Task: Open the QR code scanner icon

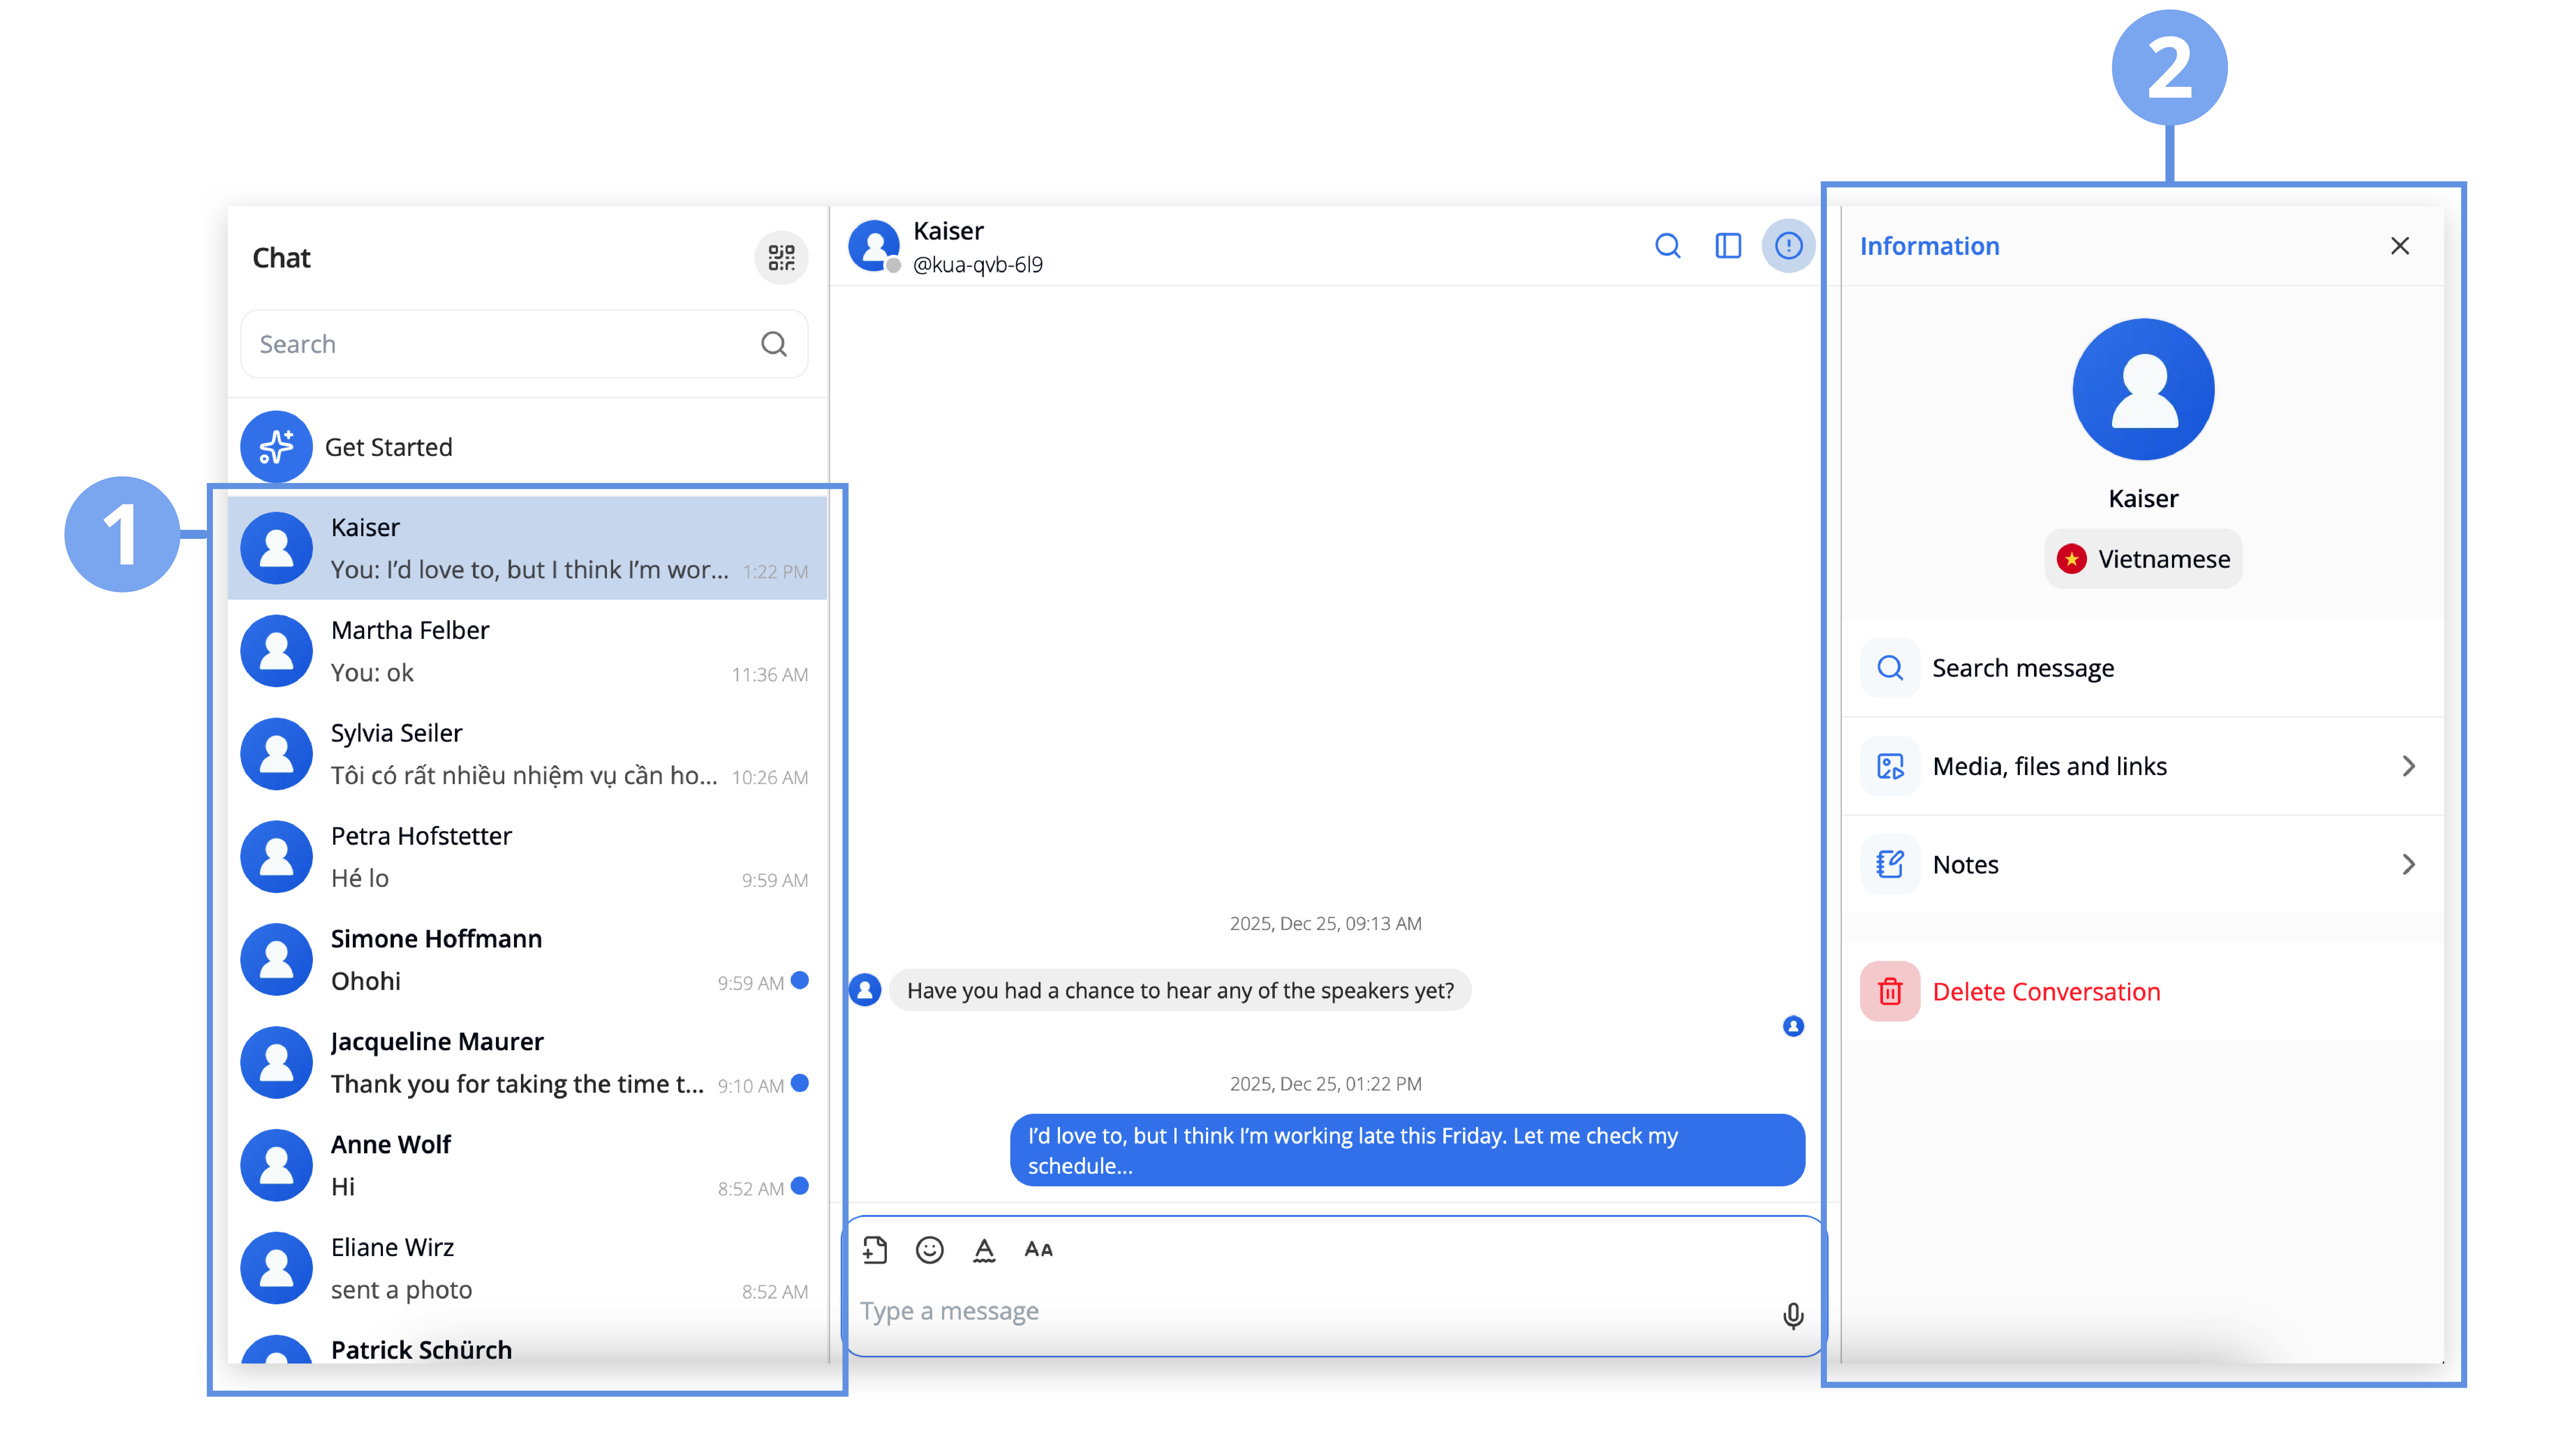Action: tap(781, 258)
